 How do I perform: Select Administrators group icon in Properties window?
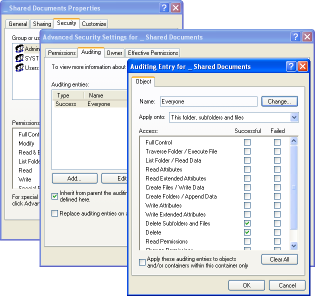(x=19, y=49)
